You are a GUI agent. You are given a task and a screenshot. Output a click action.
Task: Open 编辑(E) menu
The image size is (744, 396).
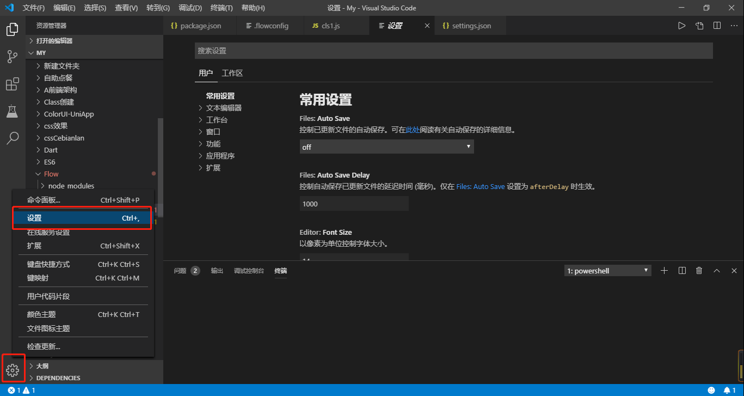tap(65, 8)
